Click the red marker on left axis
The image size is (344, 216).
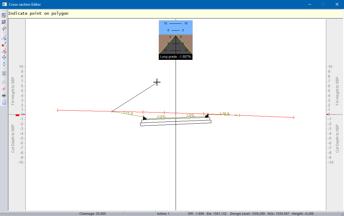(x=17, y=115)
